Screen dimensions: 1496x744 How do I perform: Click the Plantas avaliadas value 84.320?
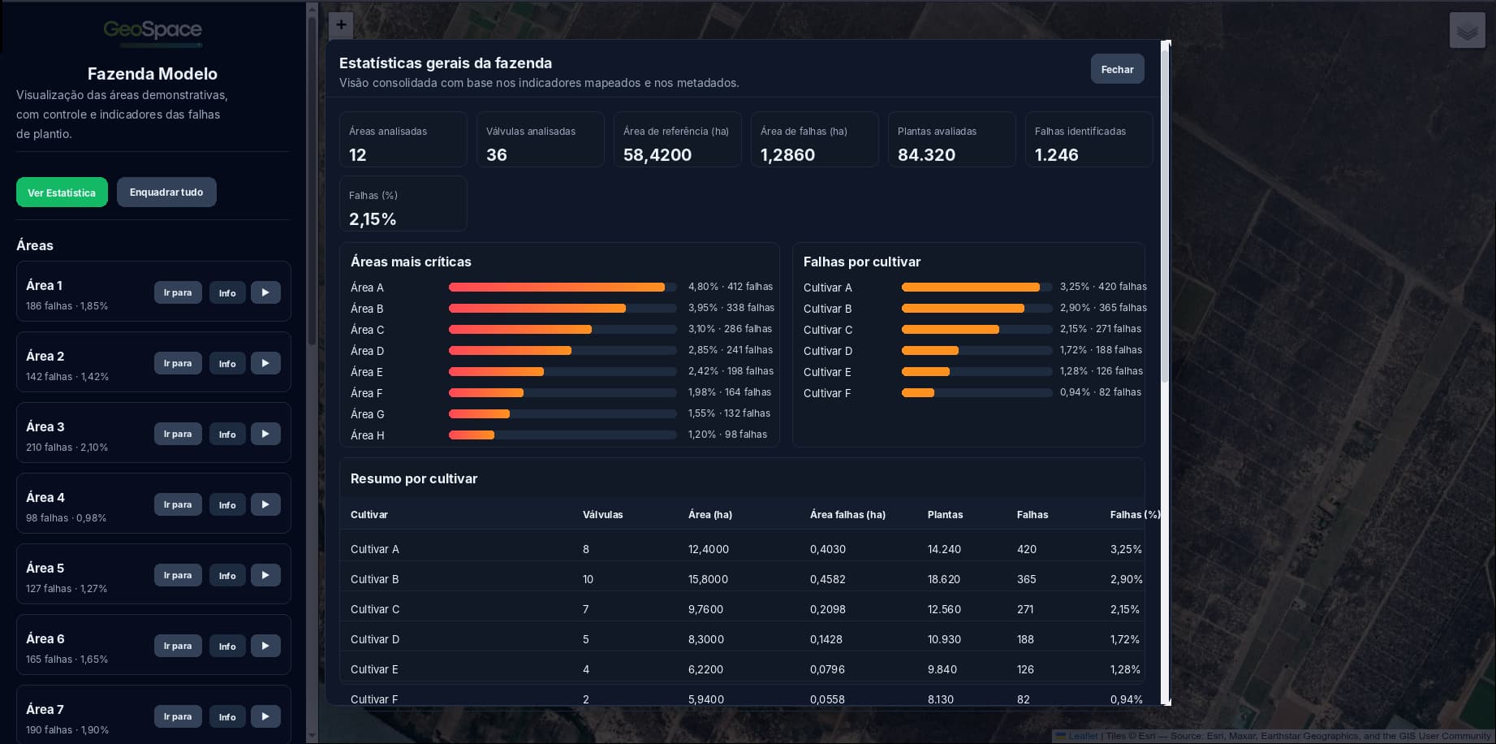(x=926, y=155)
